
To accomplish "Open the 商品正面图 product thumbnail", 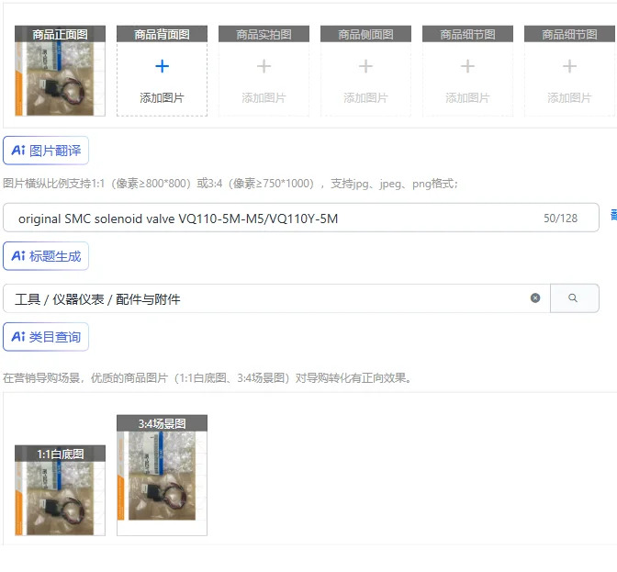I will [x=60, y=71].
